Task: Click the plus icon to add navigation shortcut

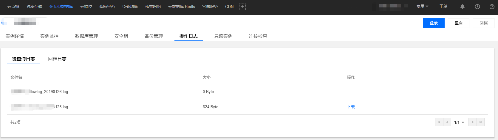Action: click(x=242, y=7)
